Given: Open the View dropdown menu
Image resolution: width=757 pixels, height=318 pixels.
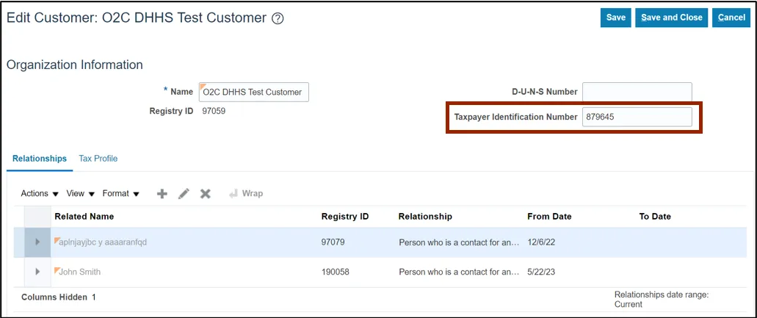Looking at the screenshot, I should click(80, 193).
